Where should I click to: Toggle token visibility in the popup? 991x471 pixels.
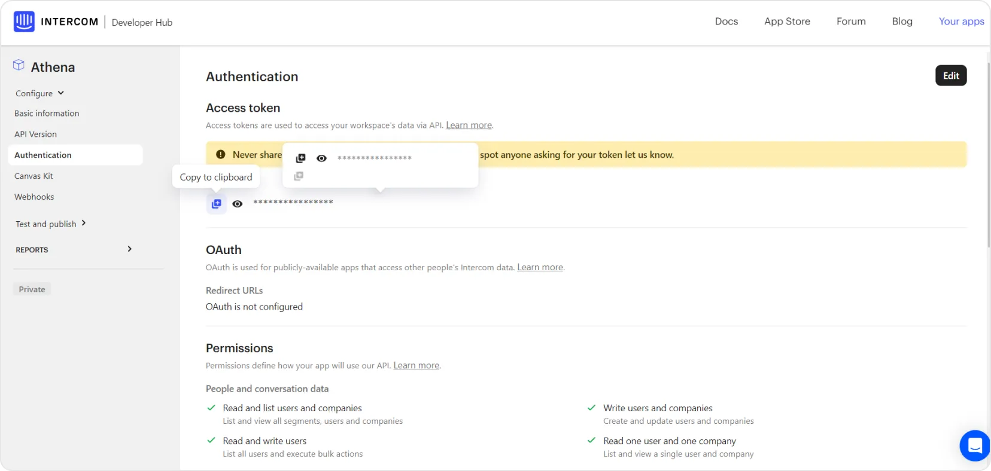point(321,158)
